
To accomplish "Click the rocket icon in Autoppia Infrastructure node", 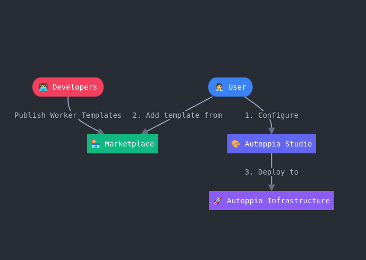I will tap(218, 201).
